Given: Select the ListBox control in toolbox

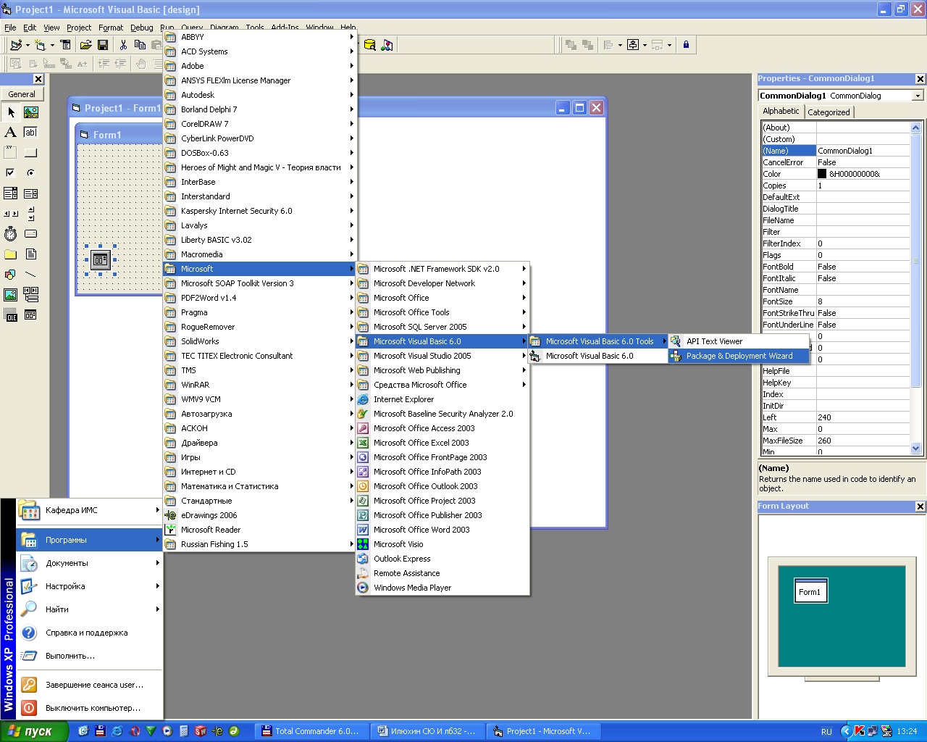Looking at the screenshot, I should [x=31, y=193].
